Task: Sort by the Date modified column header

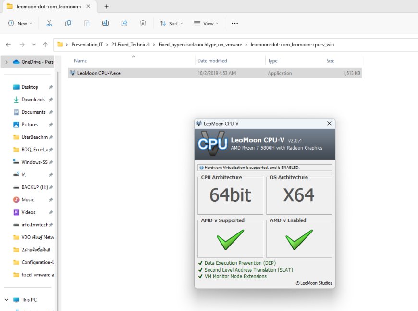Action: [x=212, y=61]
